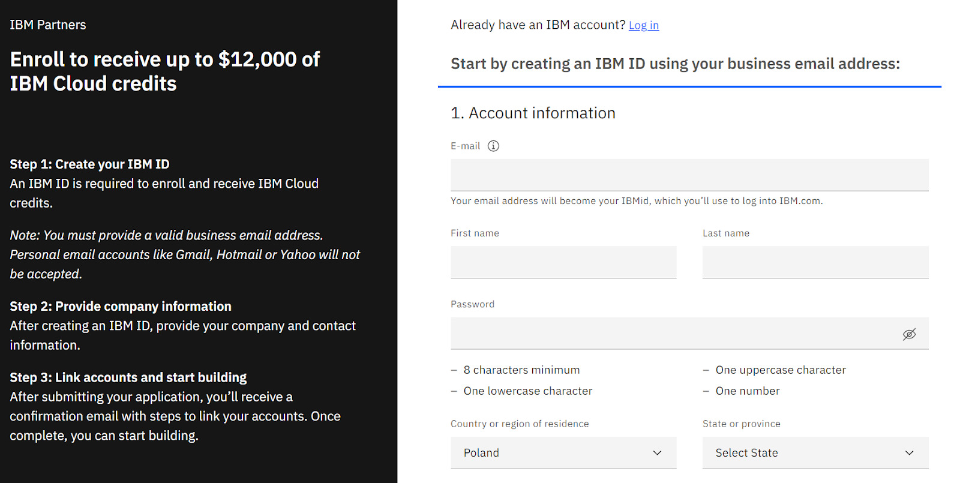Click the '8 characters minimum' requirement
Image resolution: width=960 pixels, height=483 pixels.
tap(521, 370)
